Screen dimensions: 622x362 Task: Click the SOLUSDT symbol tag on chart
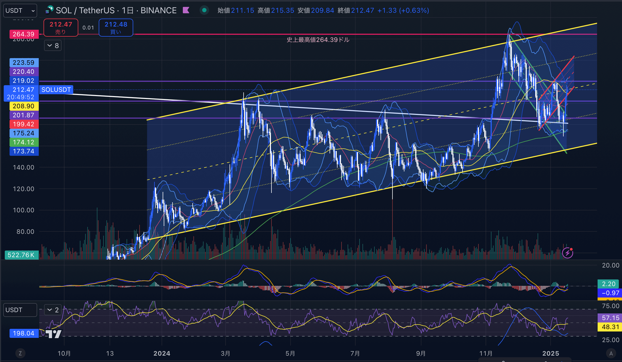click(x=56, y=90)
